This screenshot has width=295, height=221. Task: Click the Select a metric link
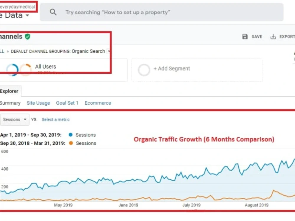click(55, 120)
